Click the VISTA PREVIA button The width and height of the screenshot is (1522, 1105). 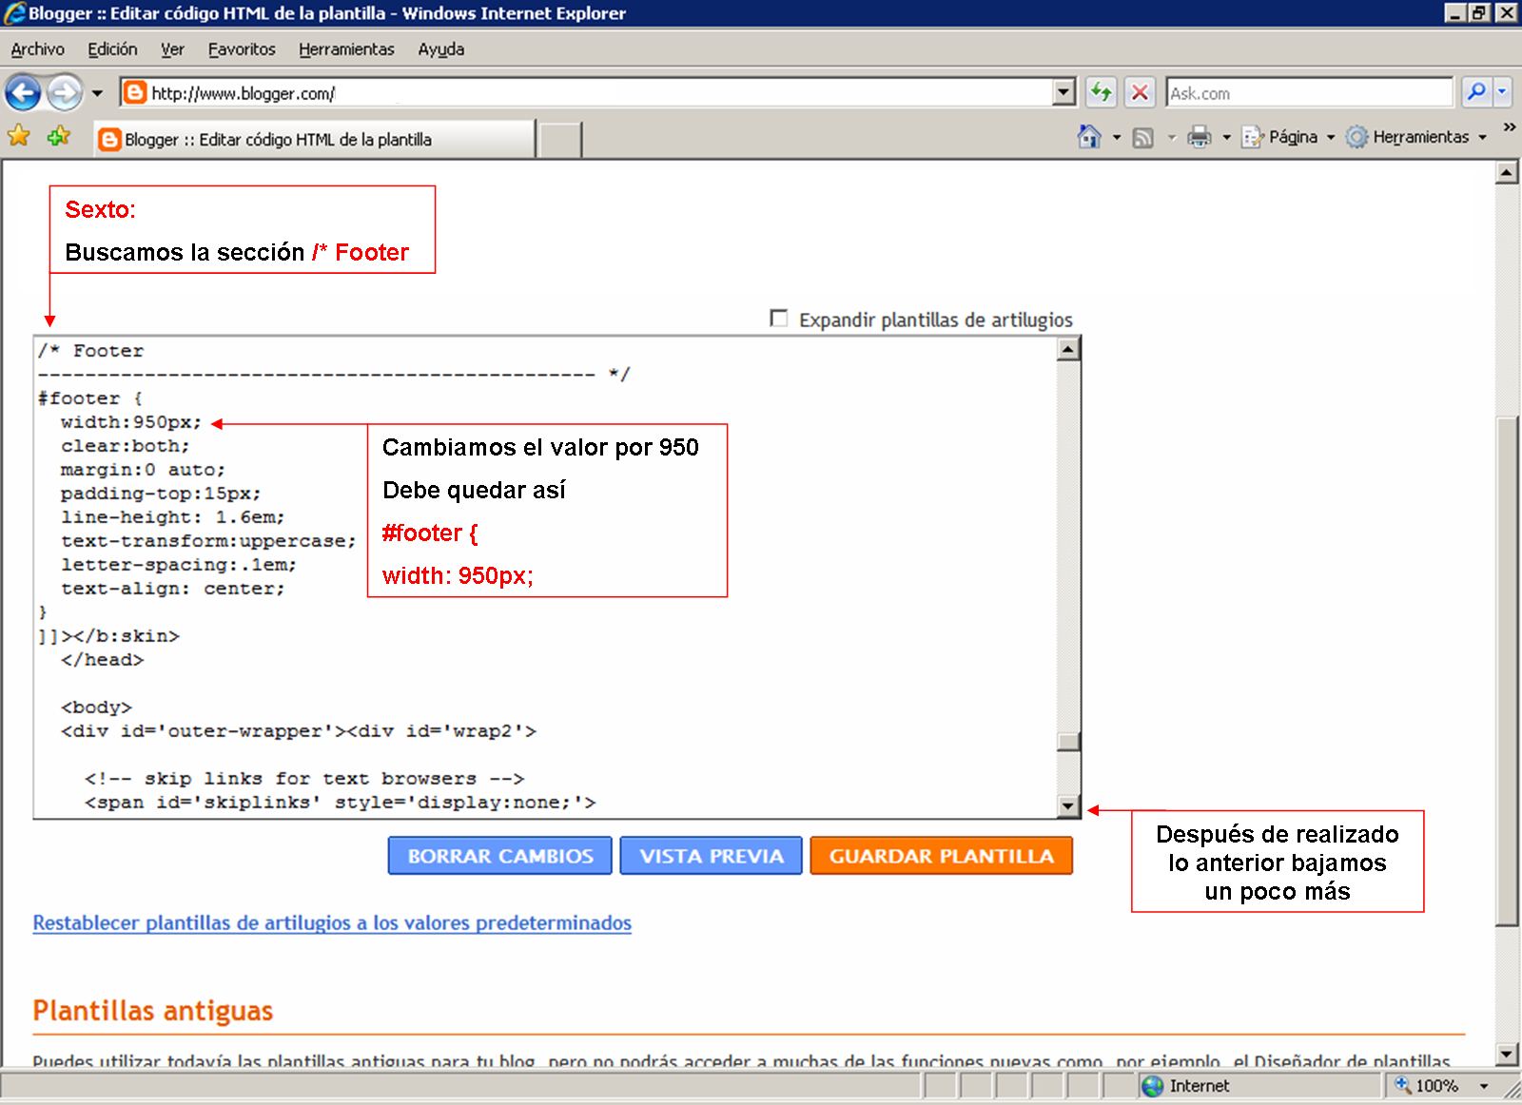coord(712,856)
